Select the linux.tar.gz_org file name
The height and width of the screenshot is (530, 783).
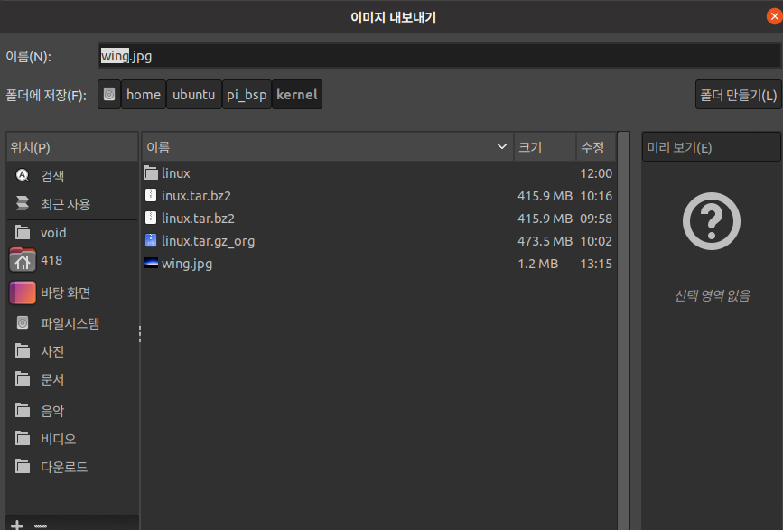tap(209, 241)
